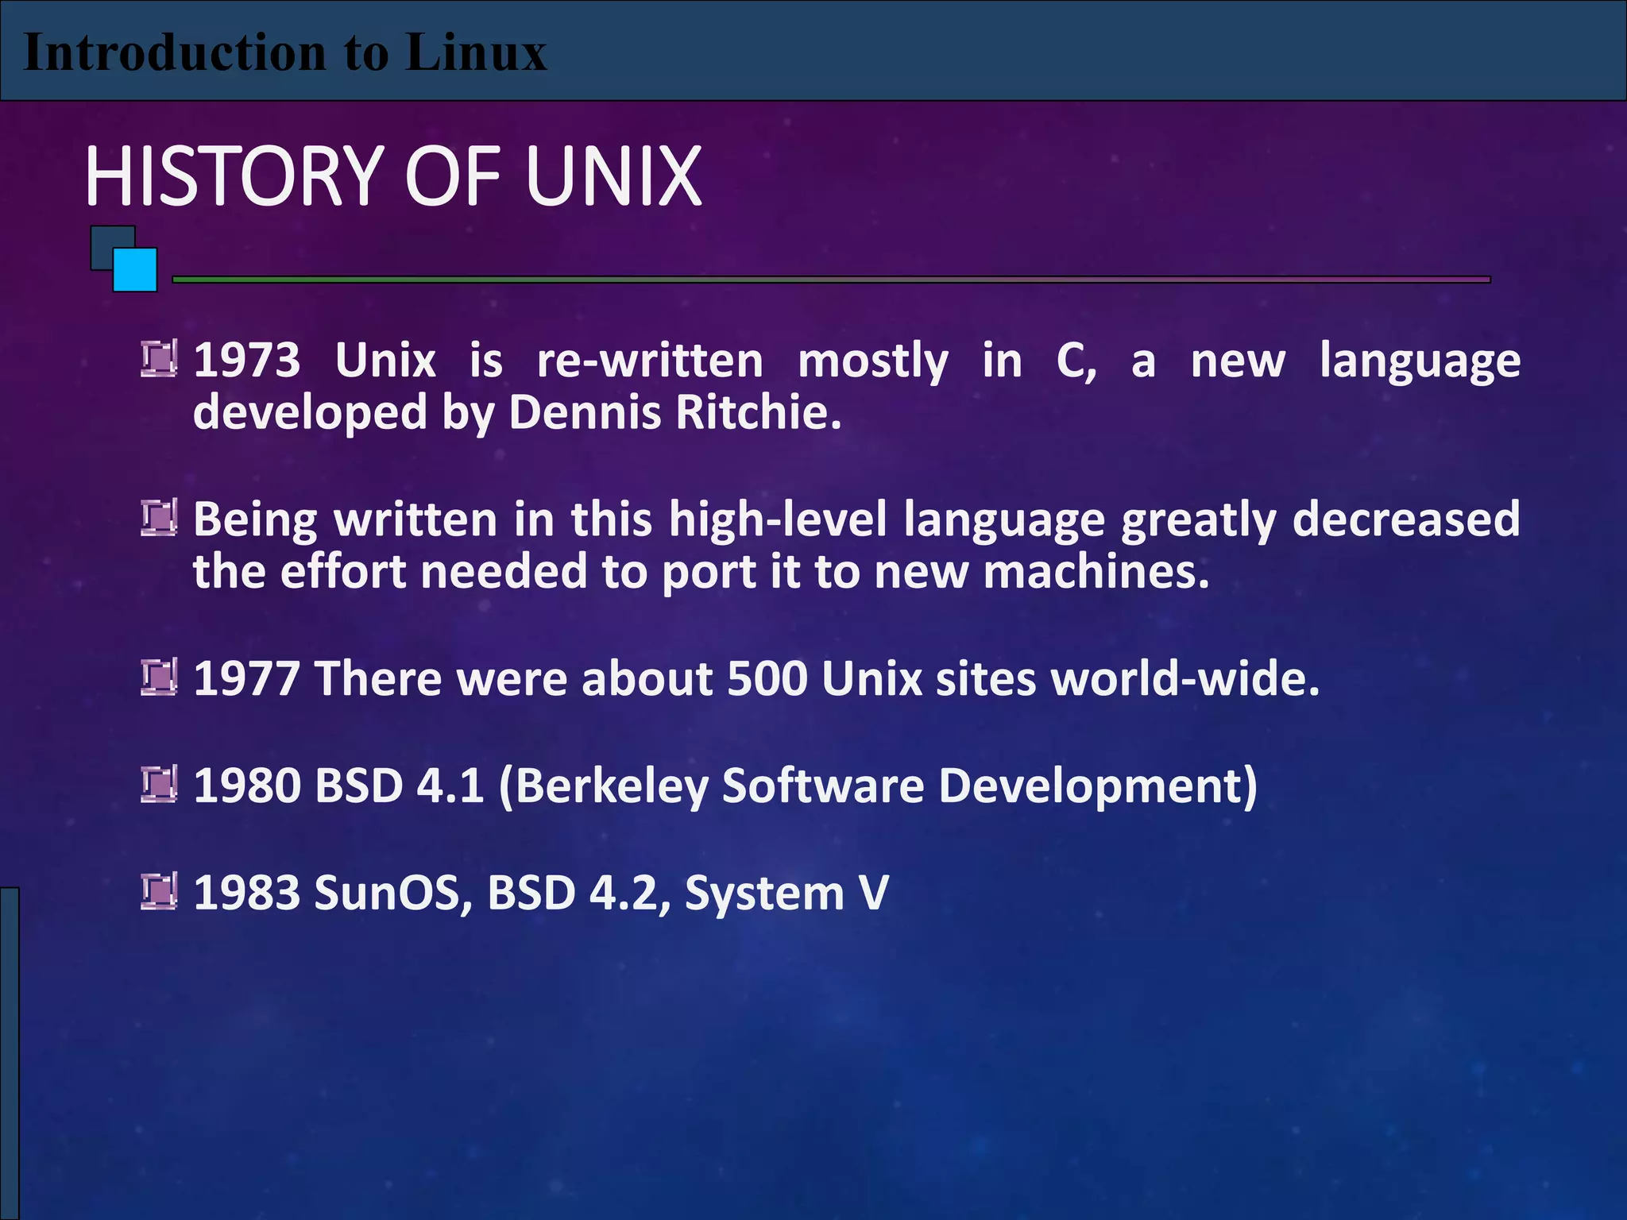The height and width of the screenshot is (1220, 1627).
Task: Select the text 'Being written in this high-level language'
Action: coord(650,519)
